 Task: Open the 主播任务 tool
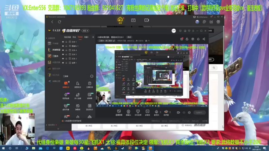[89, 85]
